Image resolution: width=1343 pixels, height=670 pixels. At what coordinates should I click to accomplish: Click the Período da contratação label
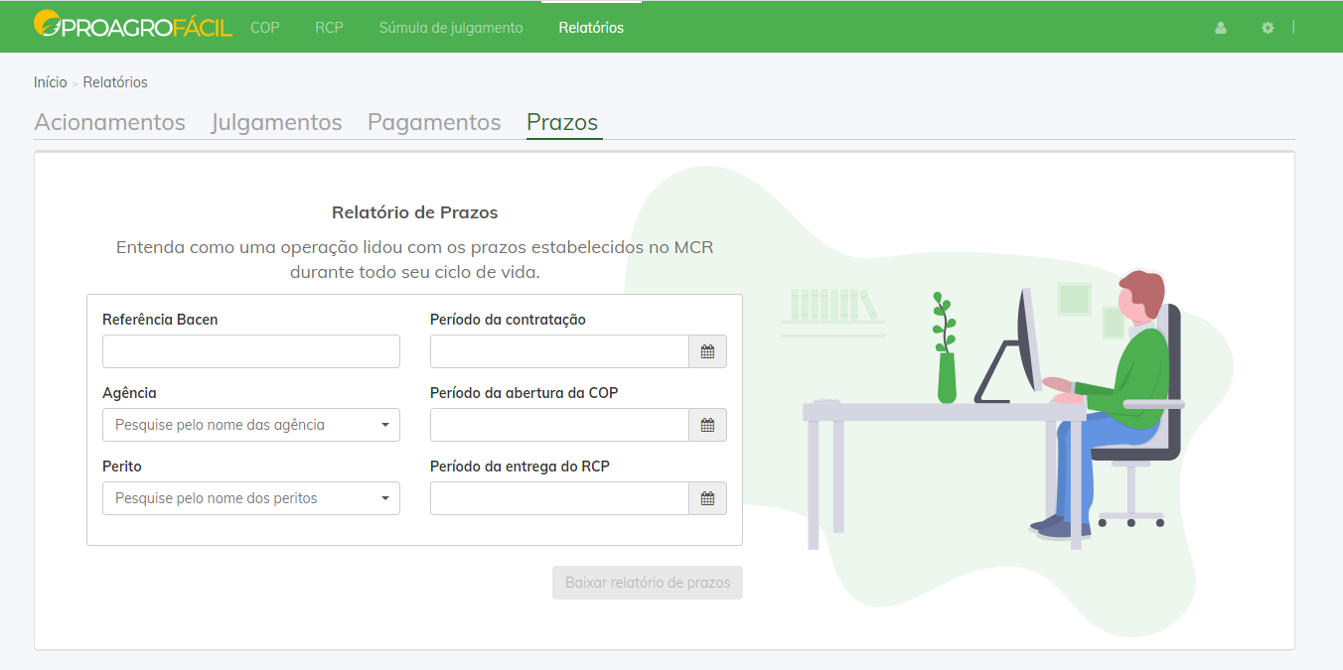(508, 320)
